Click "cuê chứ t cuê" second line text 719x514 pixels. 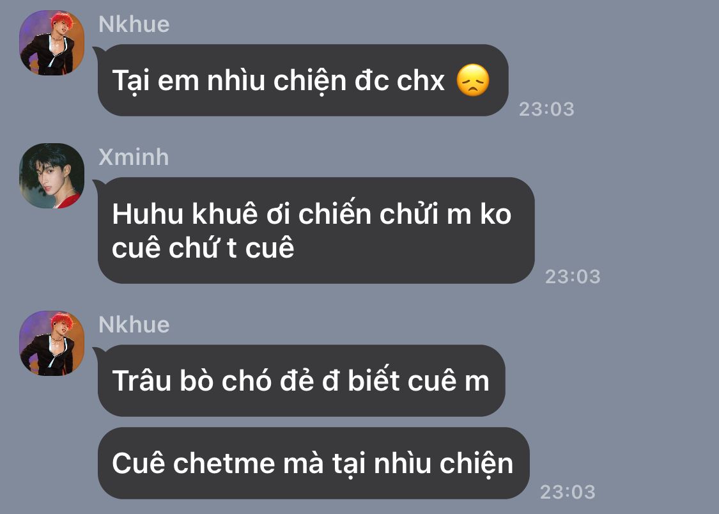tap(203, 248)
